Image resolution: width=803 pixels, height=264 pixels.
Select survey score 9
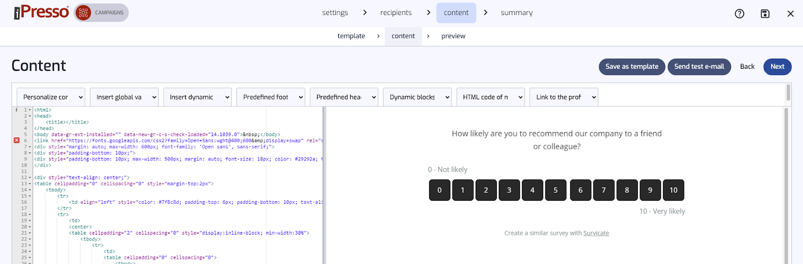pyautogui.click(x=650, y=190)
